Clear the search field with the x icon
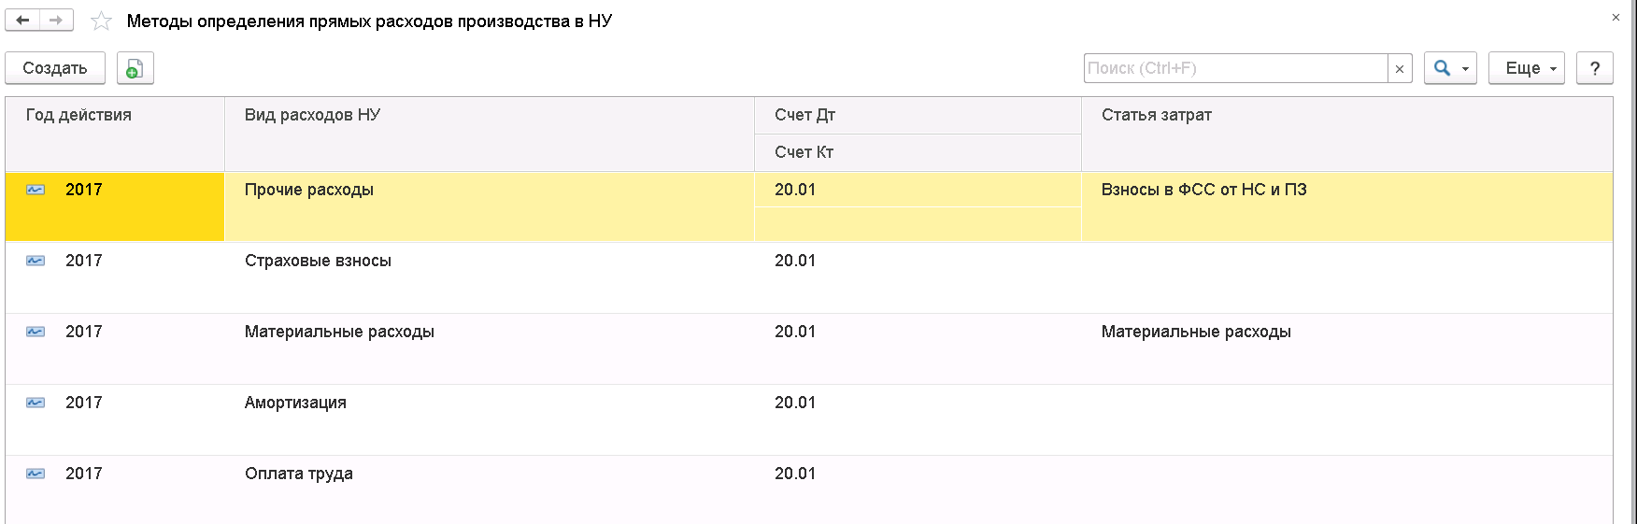 tap(1400, 68)
